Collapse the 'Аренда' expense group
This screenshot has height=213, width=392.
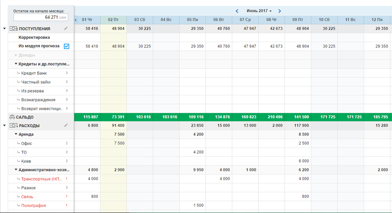tap(16, 135)
